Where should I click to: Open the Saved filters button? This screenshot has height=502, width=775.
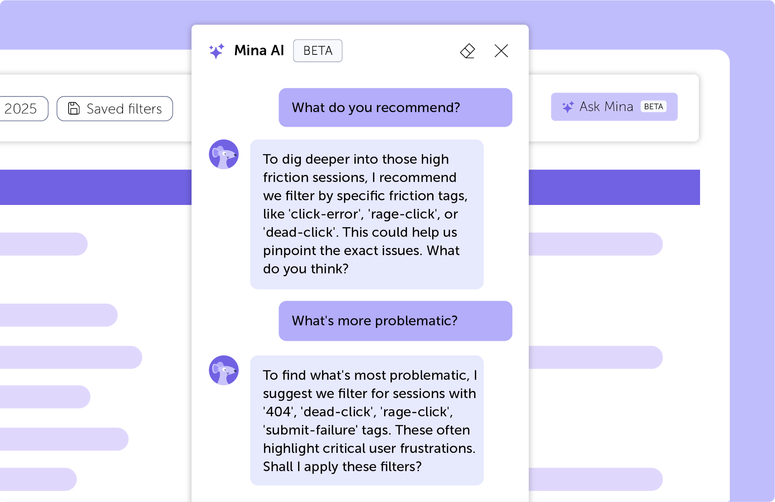tap(115, 108)
